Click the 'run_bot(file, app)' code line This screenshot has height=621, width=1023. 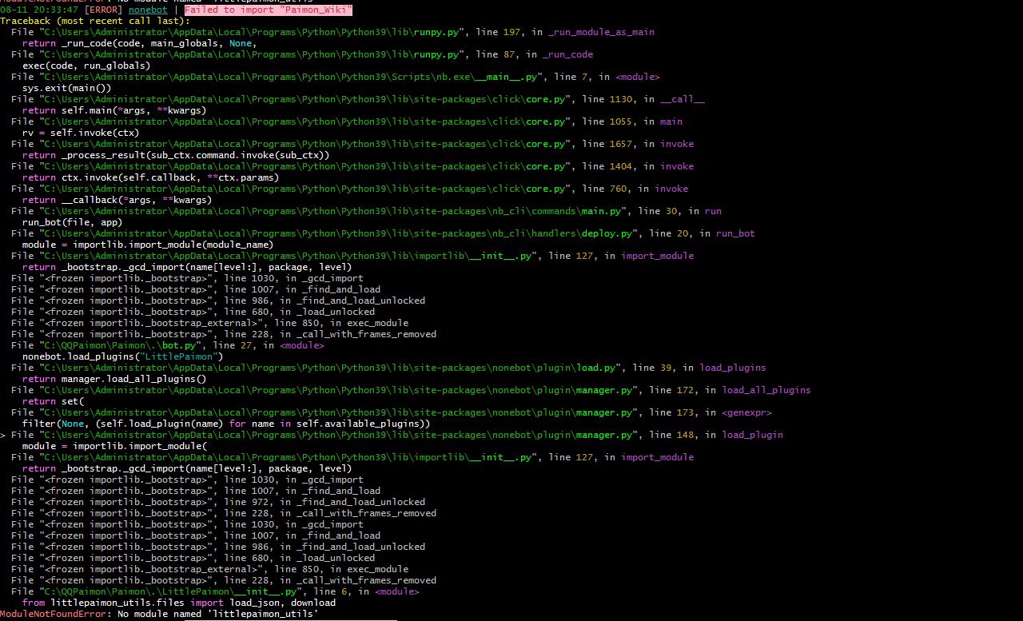pyautogui.click(x=72, y=222)
